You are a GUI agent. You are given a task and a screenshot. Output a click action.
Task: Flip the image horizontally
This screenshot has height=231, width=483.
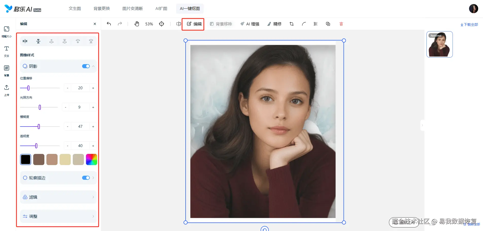[25, 41]
